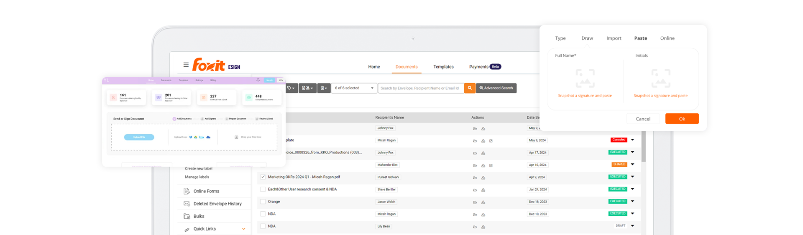Go to the Templates menu item
This screenshot has height=235, width=803.
[443, 67]
